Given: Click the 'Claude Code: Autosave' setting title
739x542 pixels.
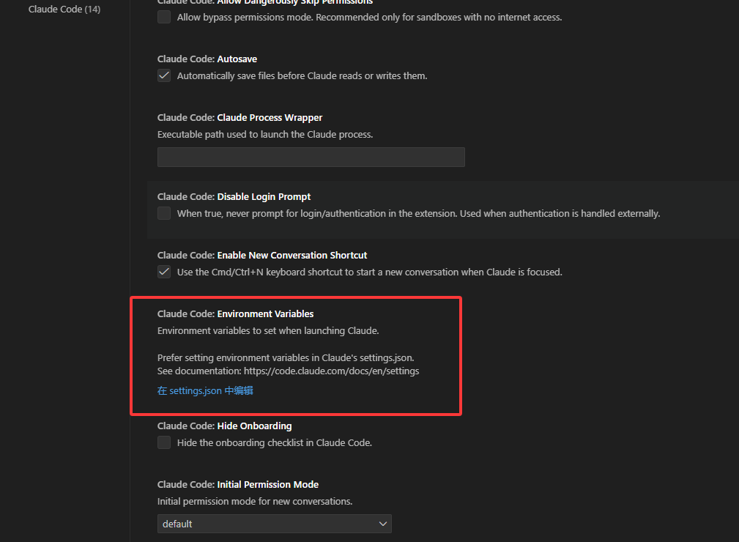Looking at the screenshot, I should point(207,59).
